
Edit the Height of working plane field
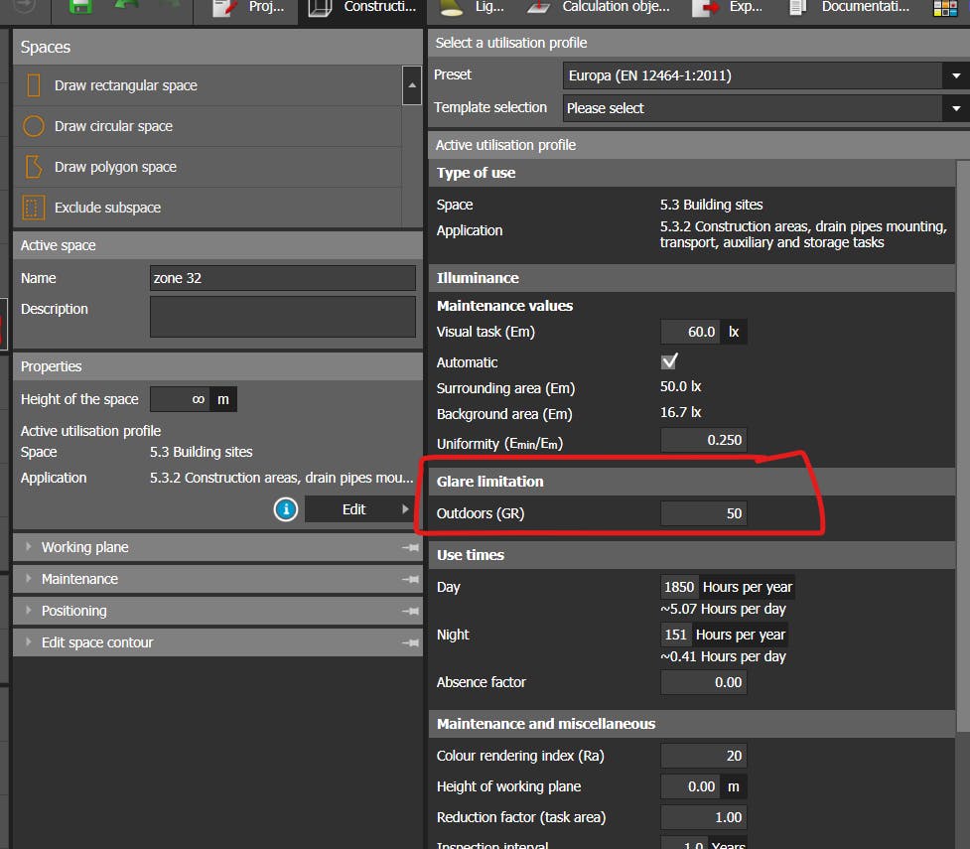(x=690, y=786)
